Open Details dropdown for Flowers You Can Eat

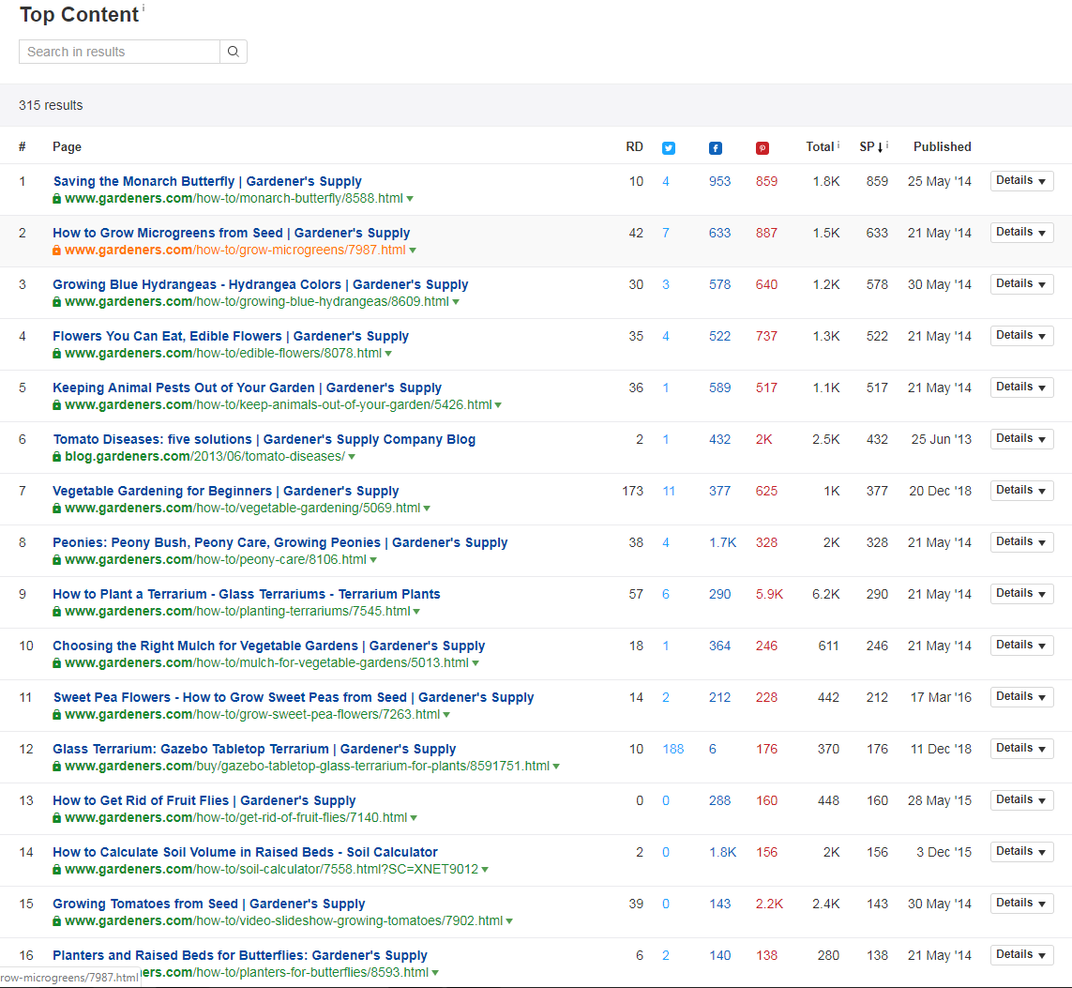(1021, 336)
